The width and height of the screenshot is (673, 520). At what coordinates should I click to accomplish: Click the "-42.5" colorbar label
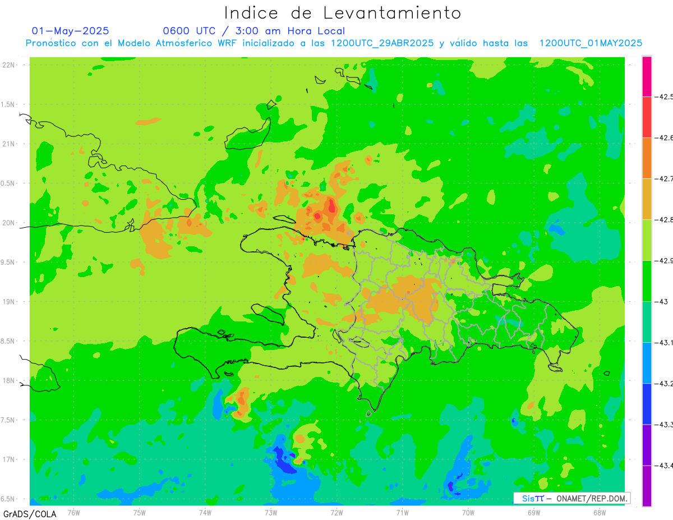tap(663, 96)
